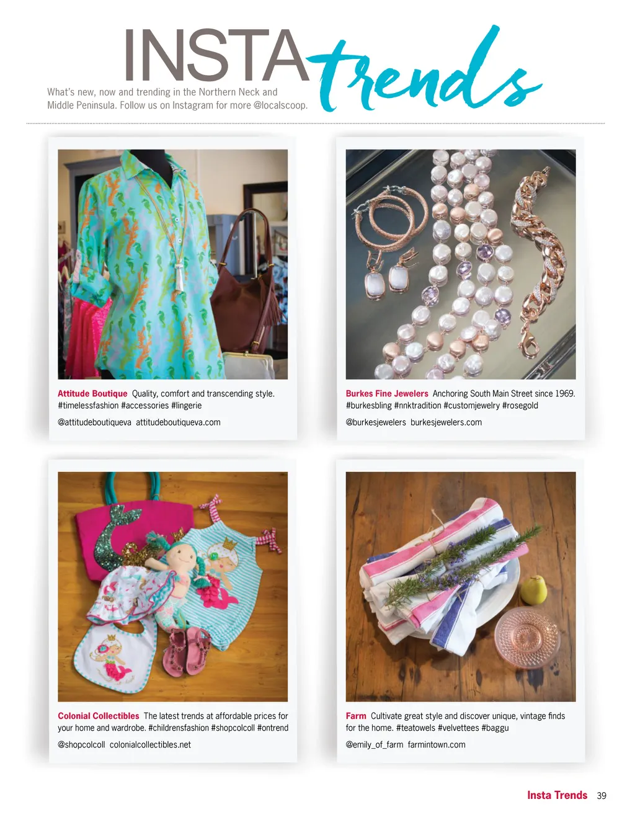Click the INSTA trends title
The height and width of the screenshot is (825, 635).
point(332,67)
